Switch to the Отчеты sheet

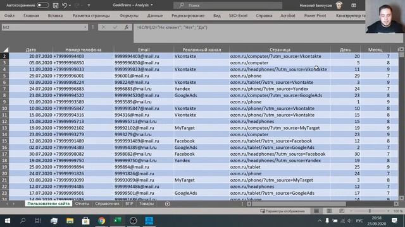click(82, 204)
